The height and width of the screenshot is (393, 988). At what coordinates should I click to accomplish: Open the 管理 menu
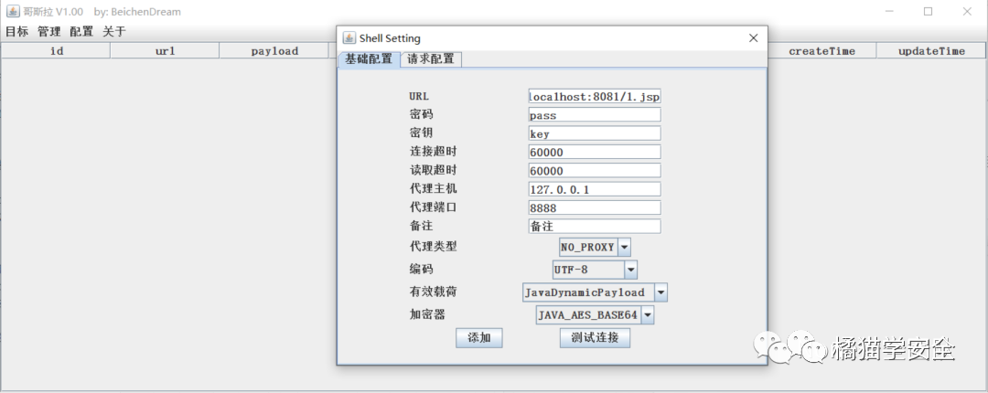pyautogui.click(x=49, y=31)
